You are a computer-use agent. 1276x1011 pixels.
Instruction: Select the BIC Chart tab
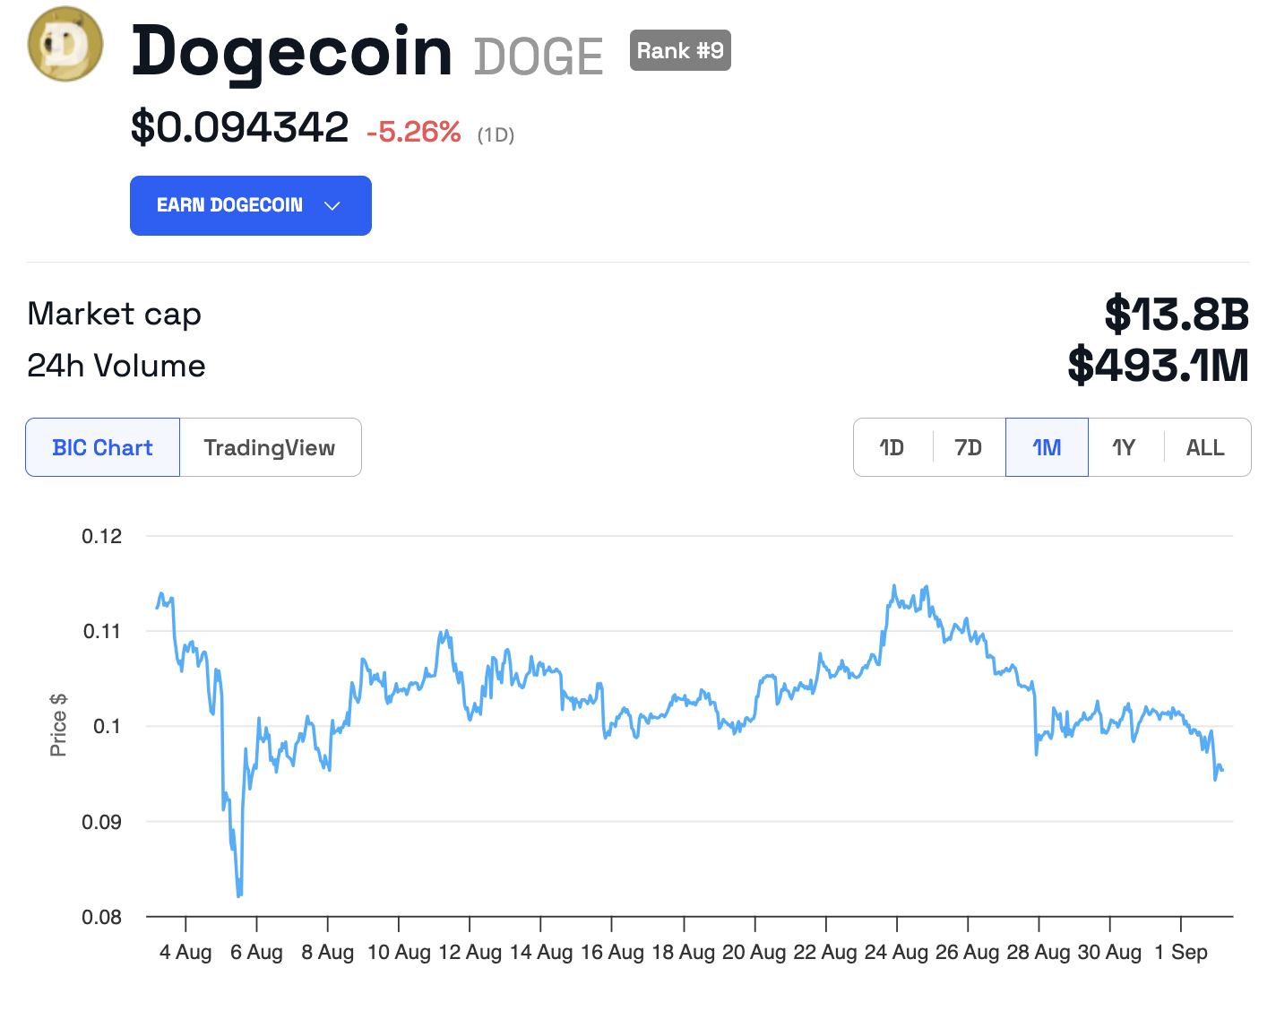coord(103,447)
